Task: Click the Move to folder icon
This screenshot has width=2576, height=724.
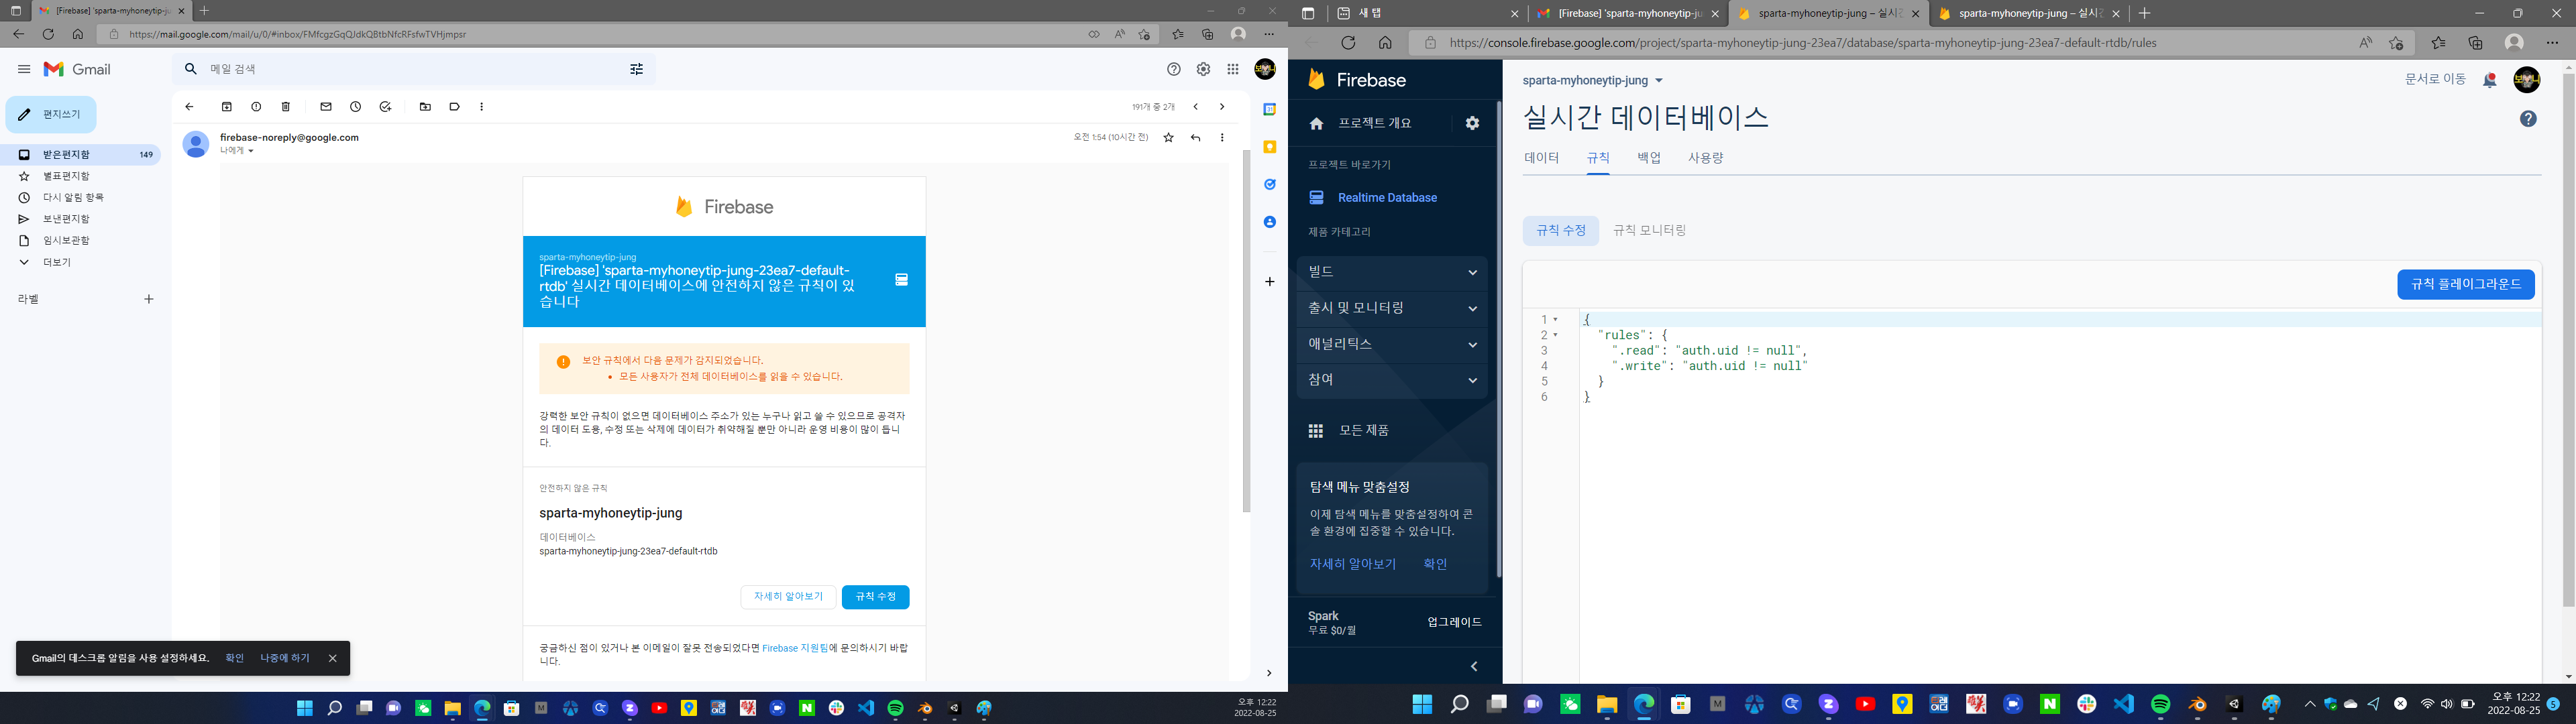Action: tap(425, 107)
